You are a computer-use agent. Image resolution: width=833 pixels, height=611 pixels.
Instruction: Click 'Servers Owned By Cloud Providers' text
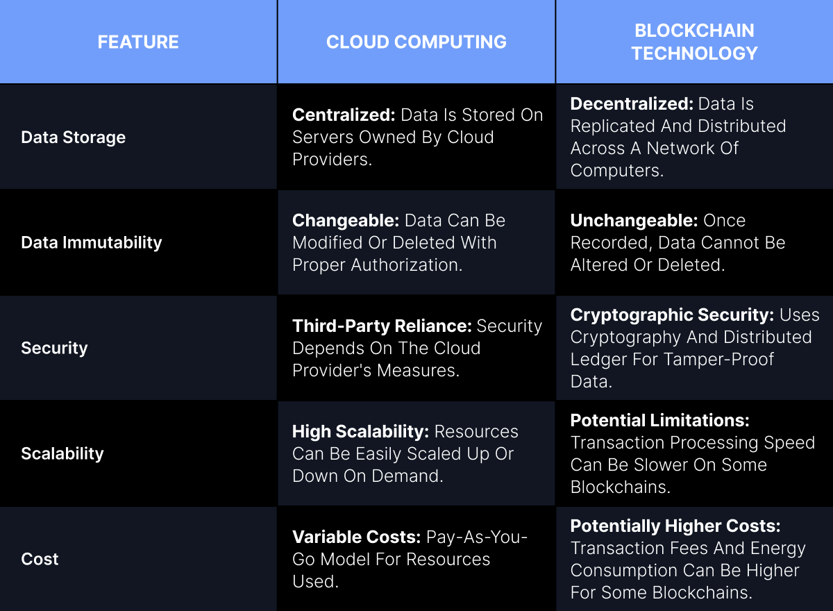tap(393, 137)
